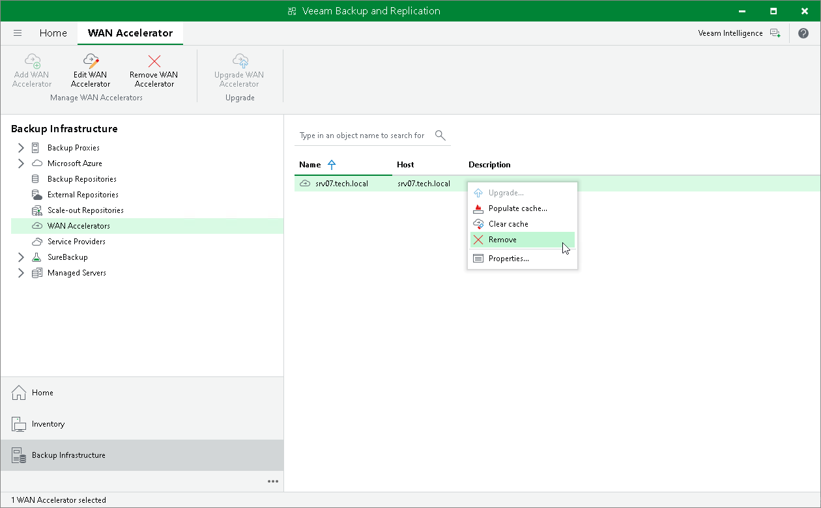821x508 pixels.
Task: Select the srv07.tech.local name cell
Action: pyautogui.click(x=341, y=184)
